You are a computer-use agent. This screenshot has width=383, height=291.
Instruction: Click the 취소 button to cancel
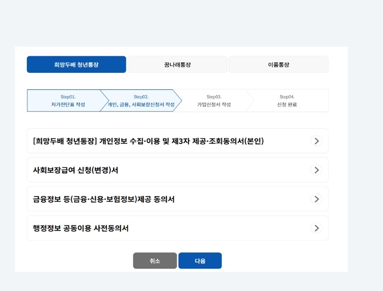[155, 260]
